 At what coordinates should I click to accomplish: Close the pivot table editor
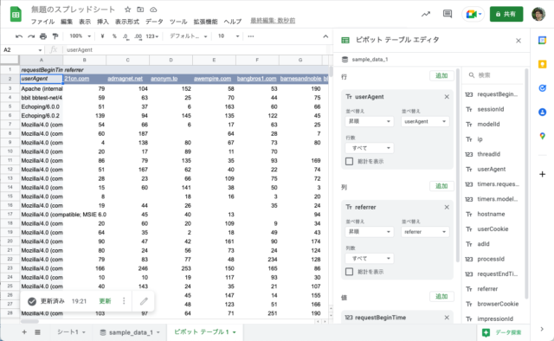pyautogui.click(x=519, y=41)
